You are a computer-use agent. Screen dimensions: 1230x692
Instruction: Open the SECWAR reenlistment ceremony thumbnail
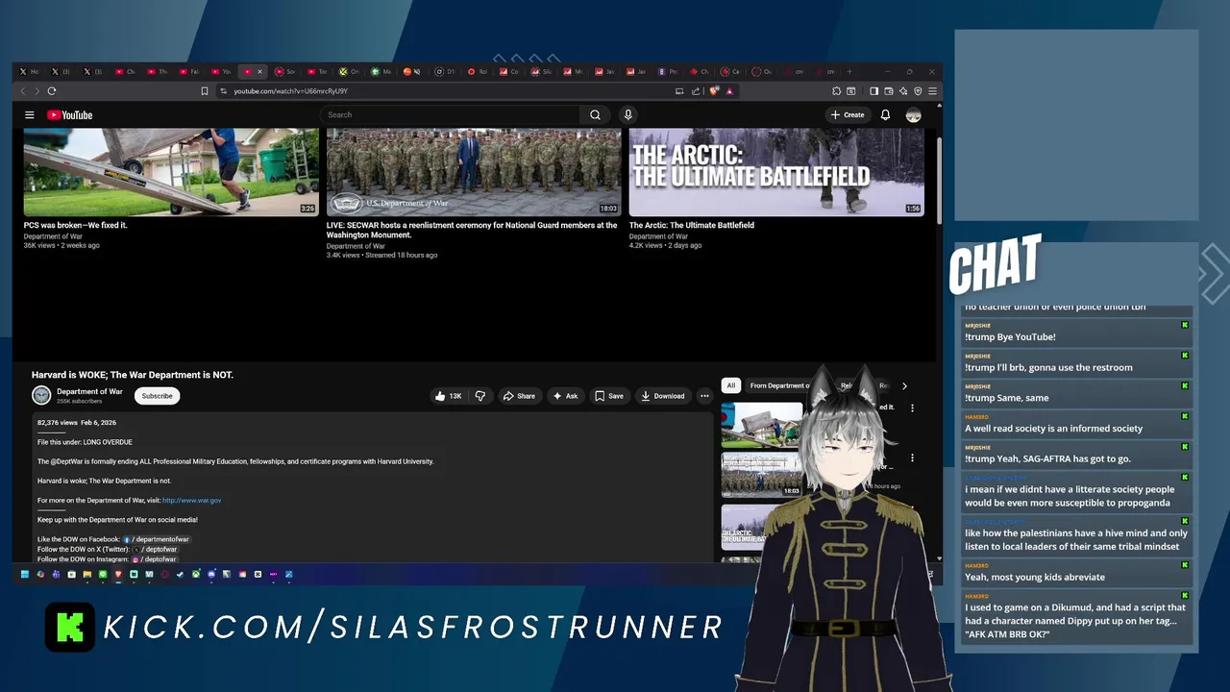tap(474, 171)
